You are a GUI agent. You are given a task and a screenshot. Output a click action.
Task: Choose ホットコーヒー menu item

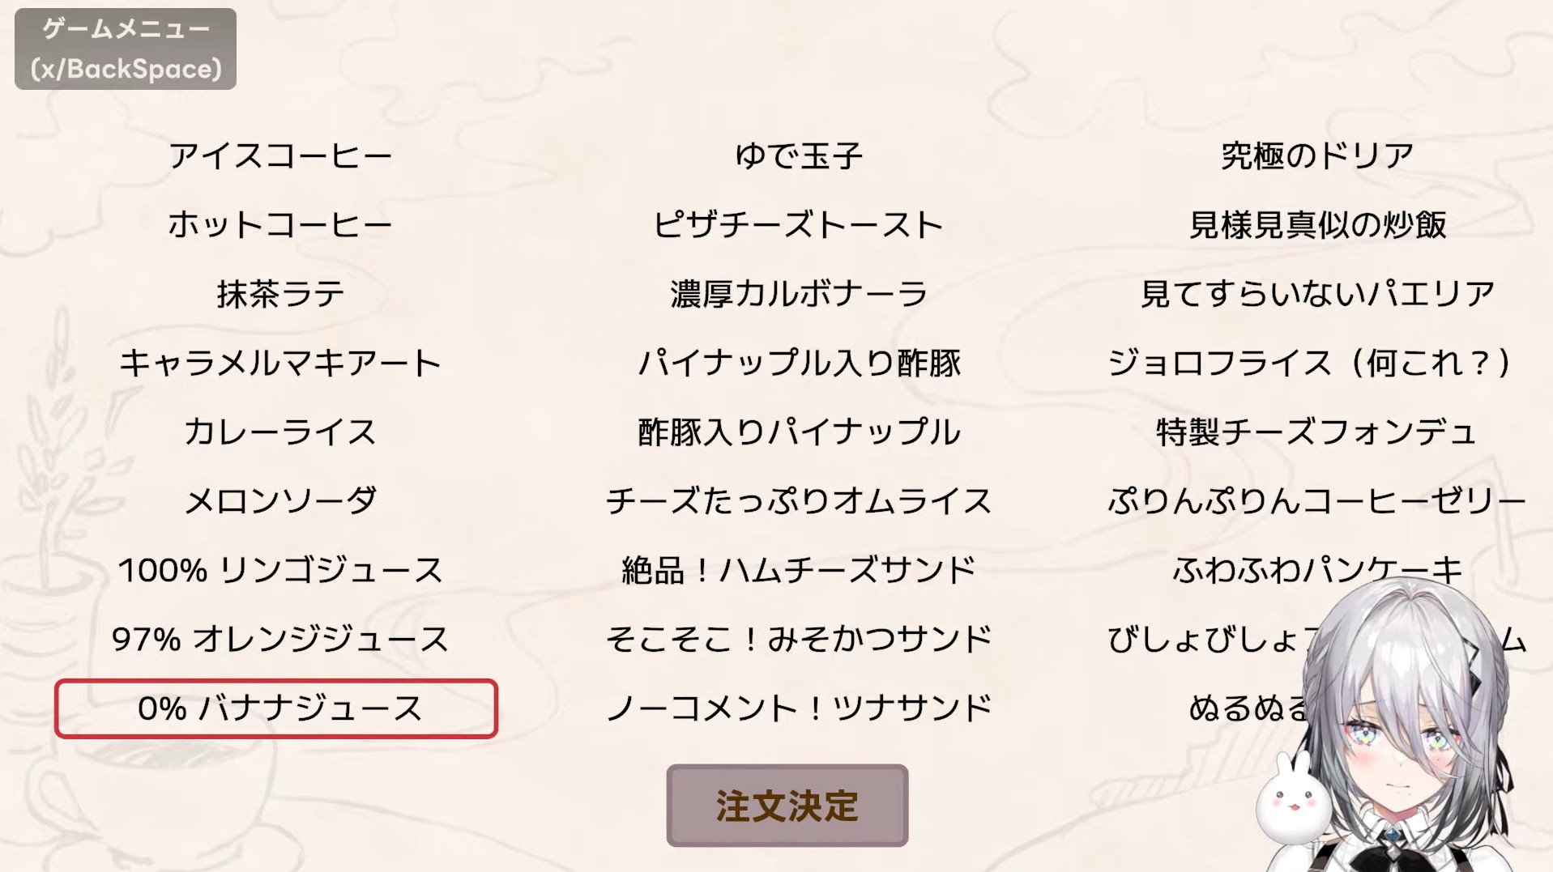280,224
